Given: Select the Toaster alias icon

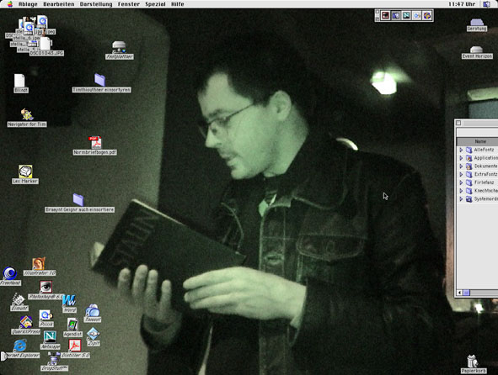Looking at the screenshot, I should [x=93, y=310].
